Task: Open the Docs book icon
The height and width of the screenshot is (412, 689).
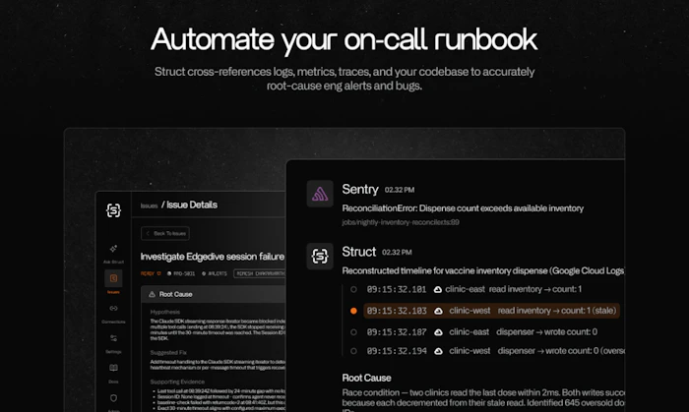Action: click(x=113, y=368)
